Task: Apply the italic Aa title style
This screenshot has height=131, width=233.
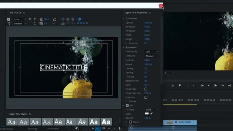Action: click(x=83, y=122)
